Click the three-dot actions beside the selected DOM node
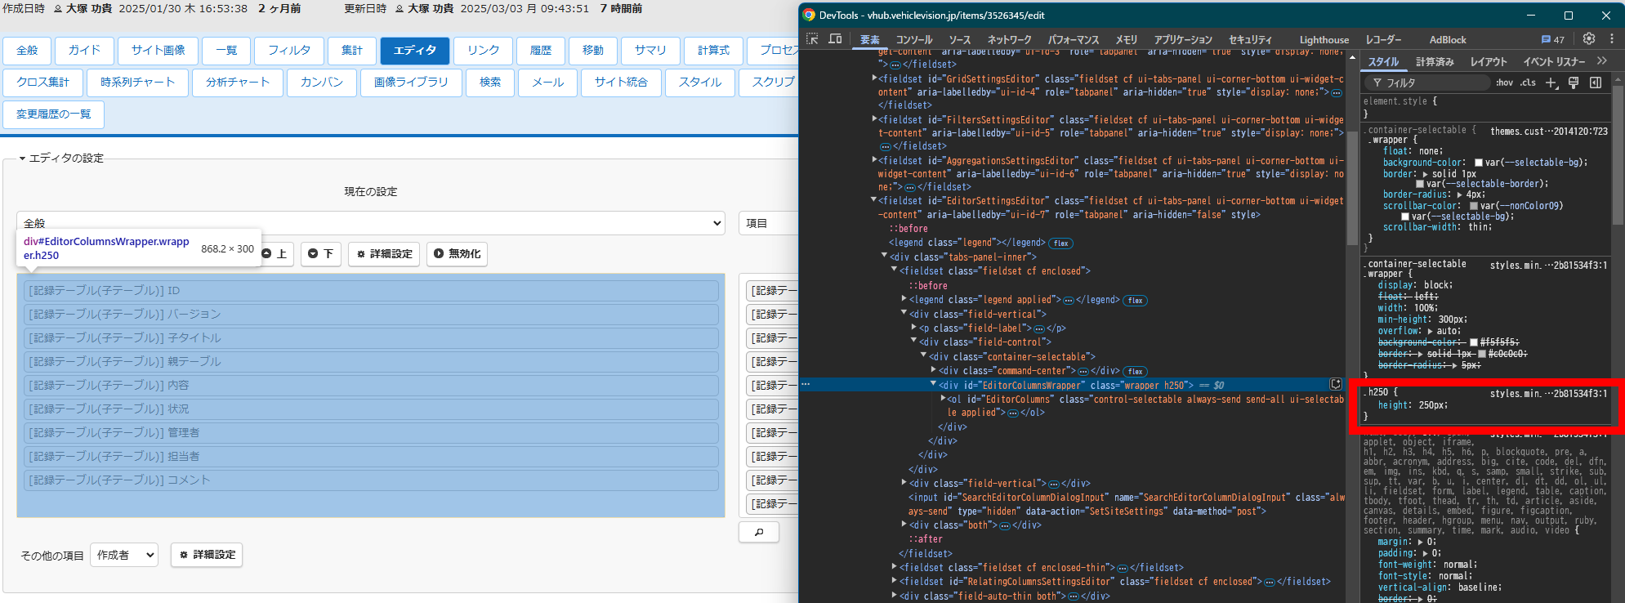This screenshot has height=603, width=1625. 806,384
